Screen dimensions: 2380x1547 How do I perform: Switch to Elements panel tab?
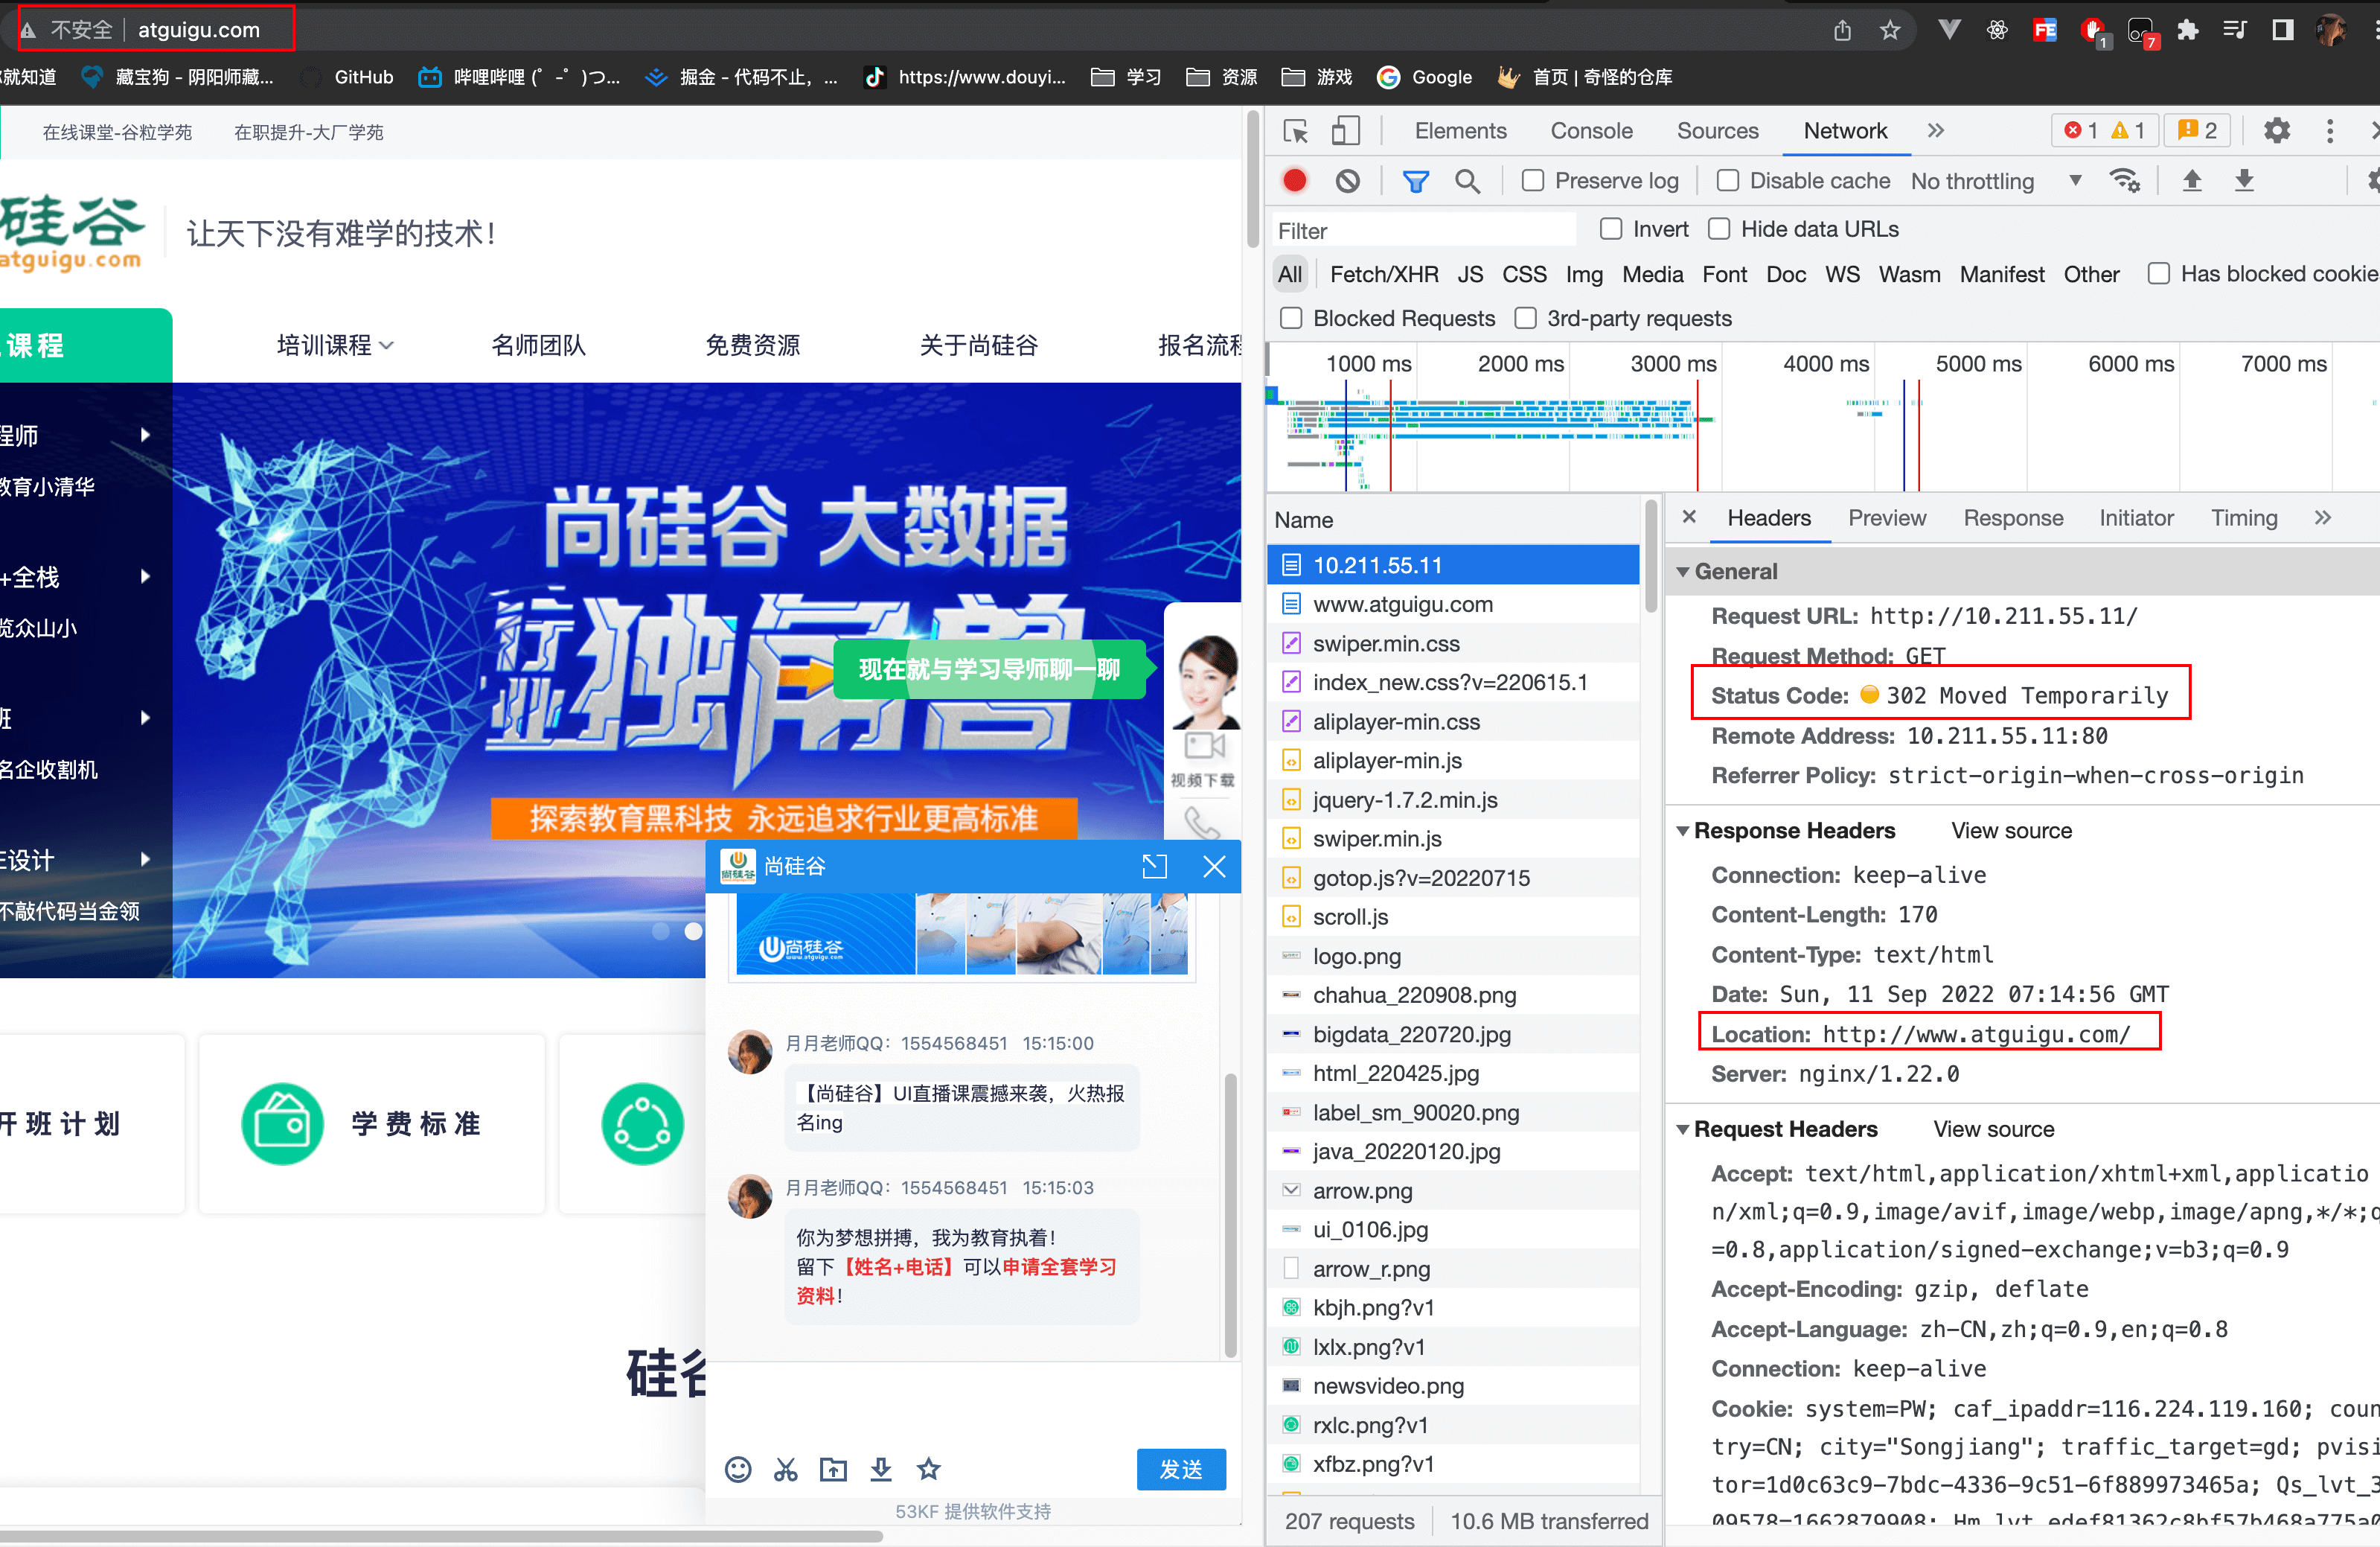[1460, 131]
